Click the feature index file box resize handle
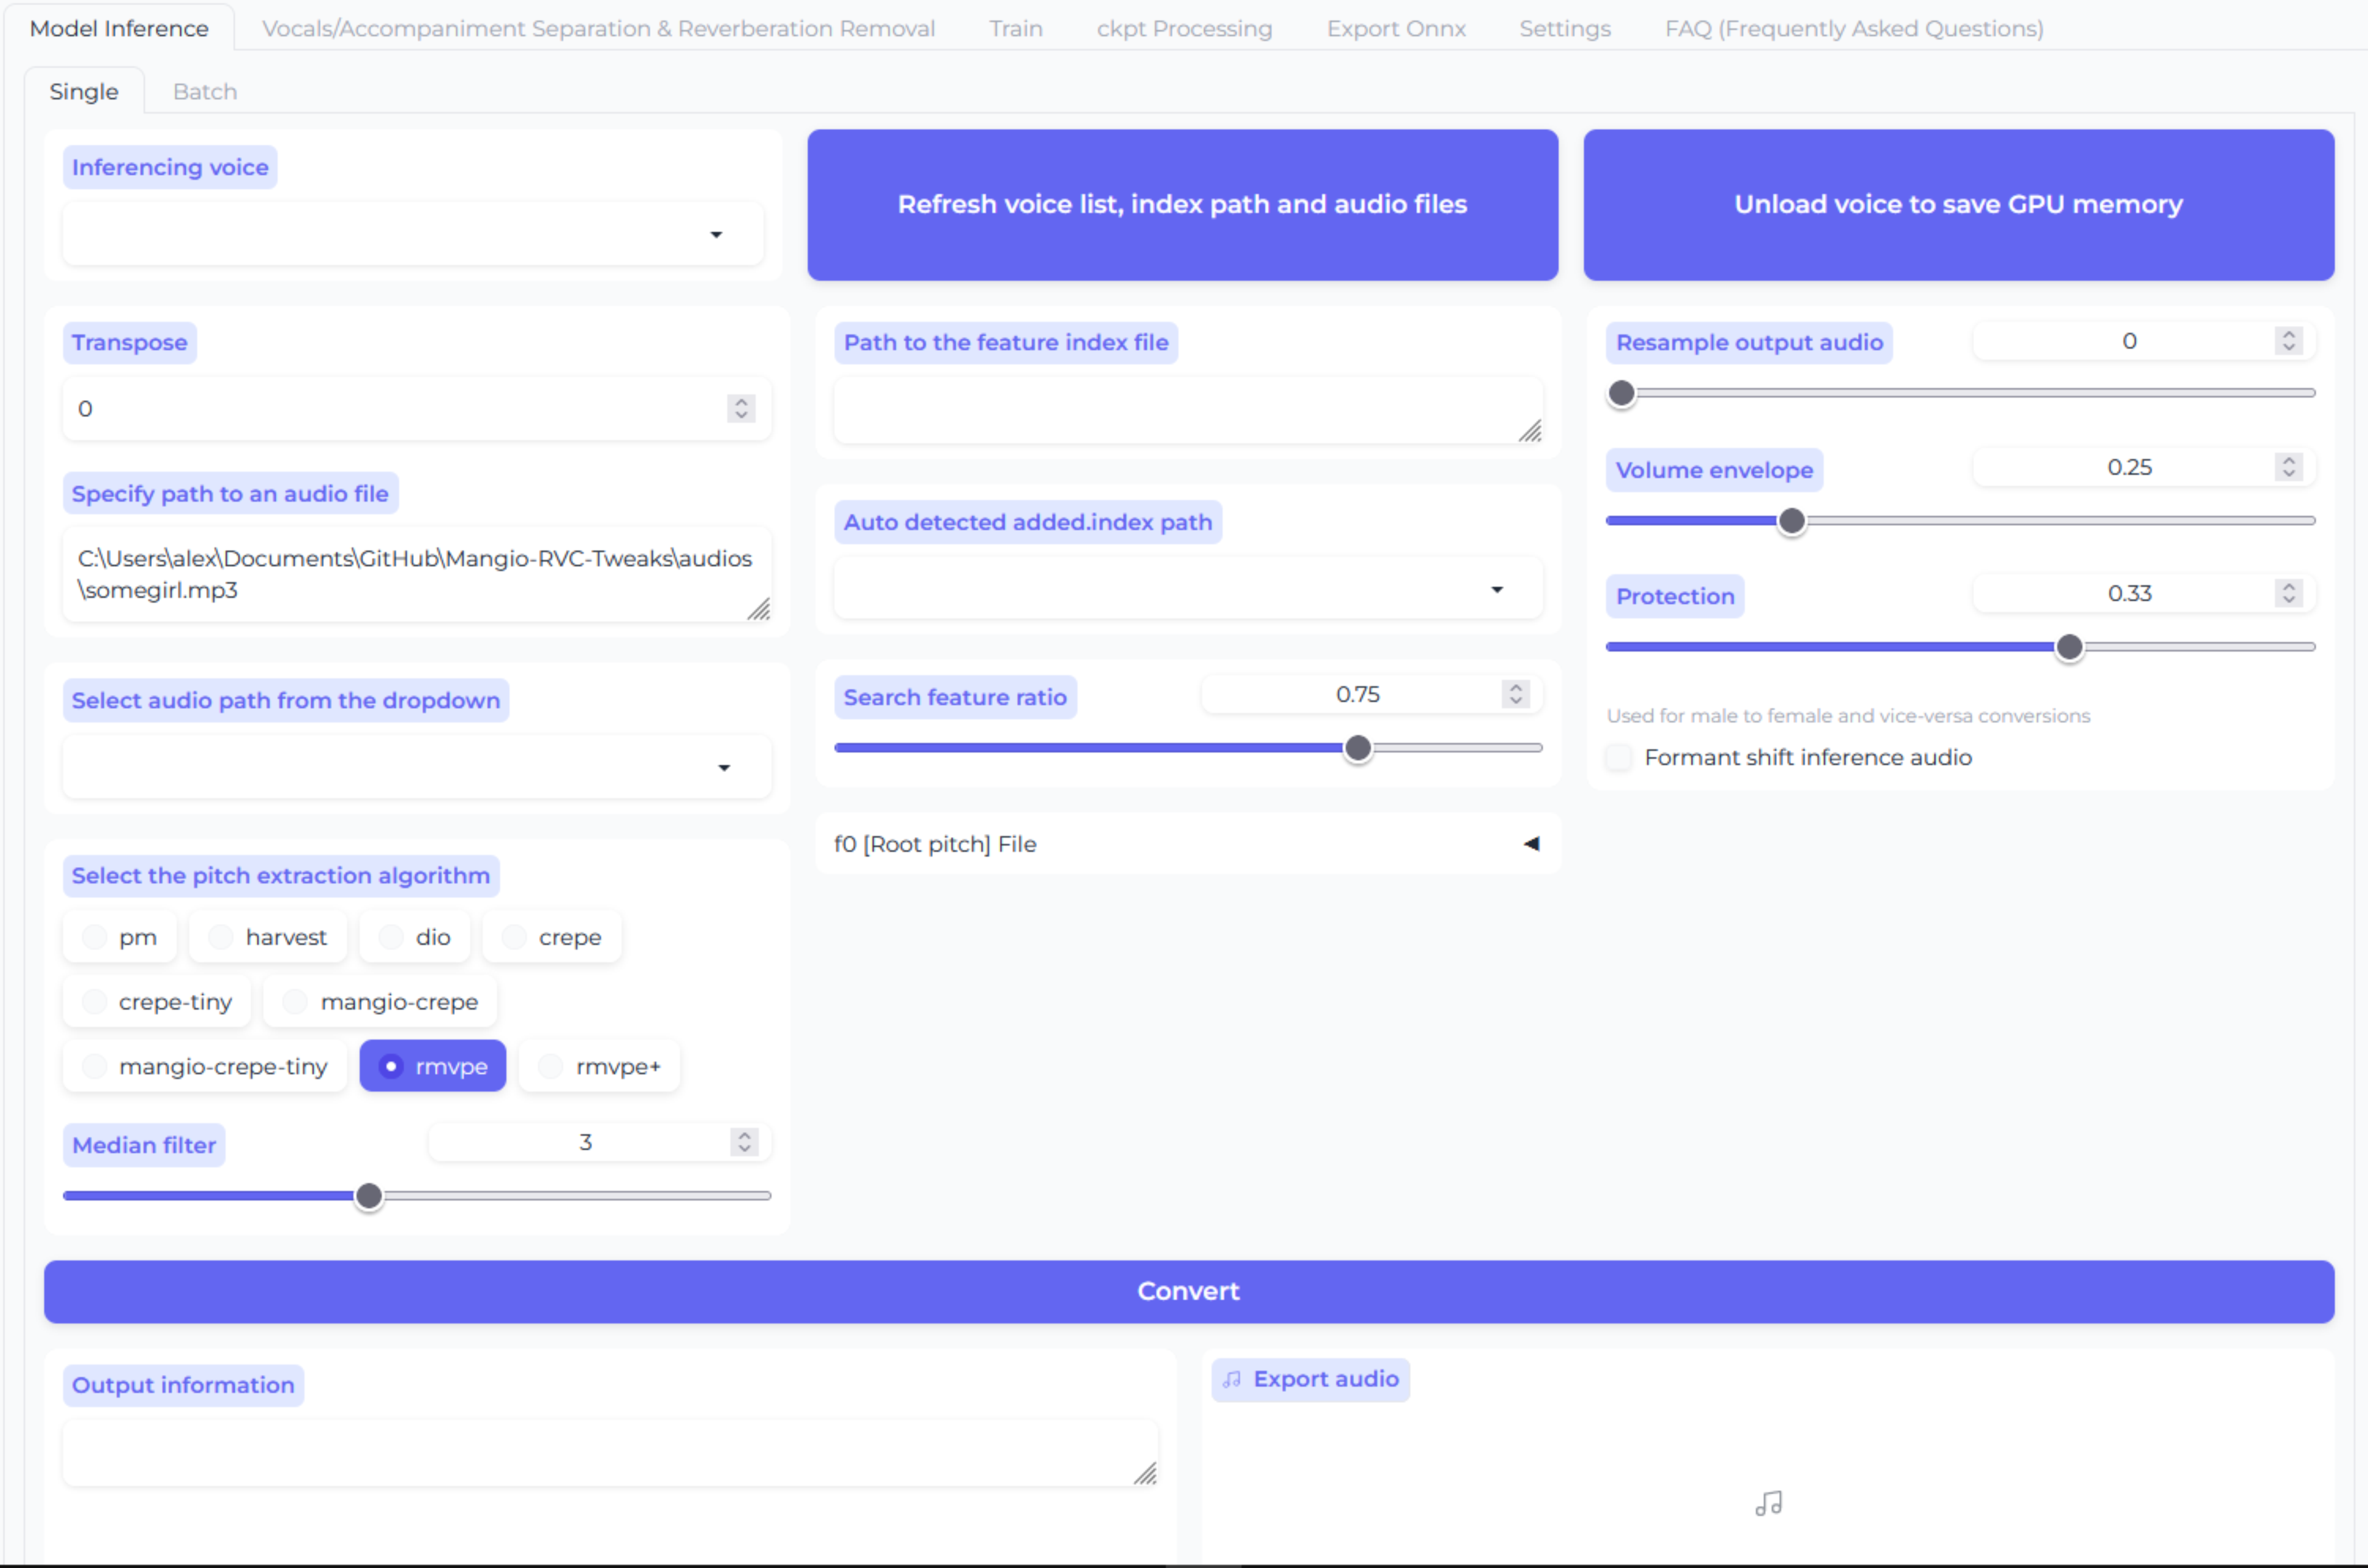This screenshot has height=1568, width=2368. click(1530, 431)
